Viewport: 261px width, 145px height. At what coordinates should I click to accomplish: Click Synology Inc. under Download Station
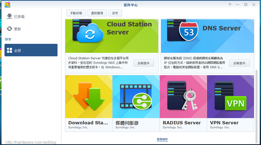(78, 127)
